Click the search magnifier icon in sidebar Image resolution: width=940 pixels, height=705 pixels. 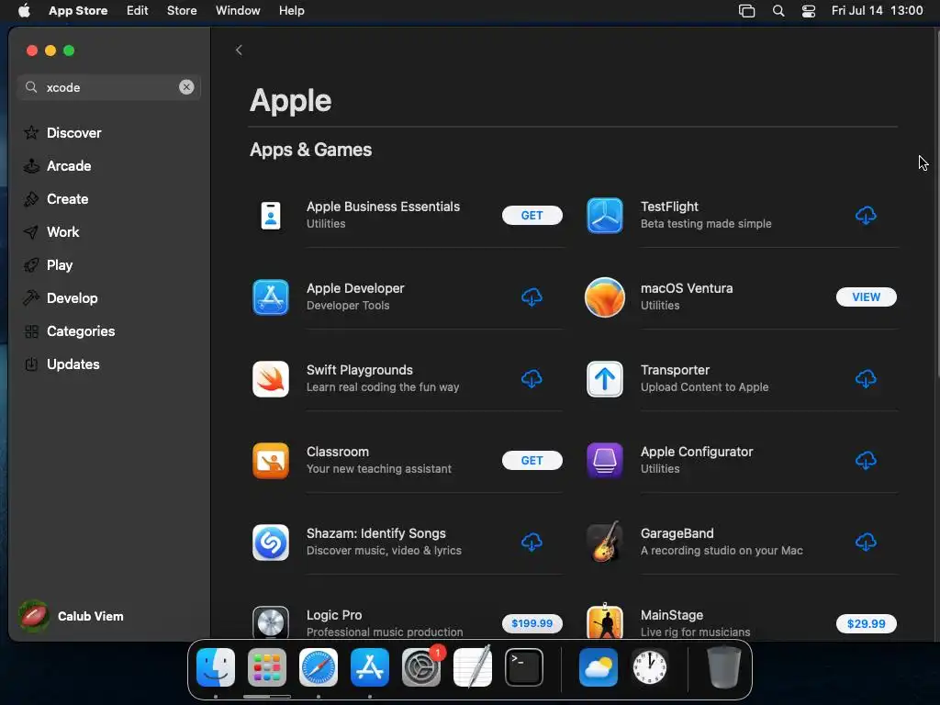click(x=31, y=87)
